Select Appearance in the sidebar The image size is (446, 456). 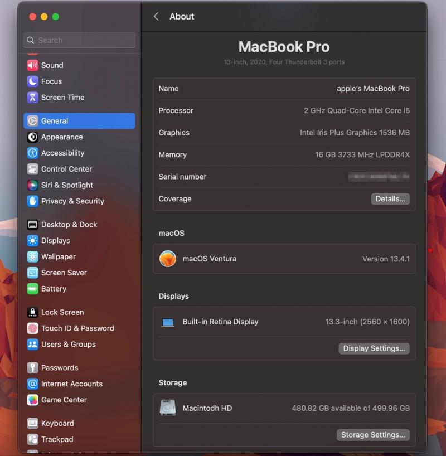pos(62,137)
